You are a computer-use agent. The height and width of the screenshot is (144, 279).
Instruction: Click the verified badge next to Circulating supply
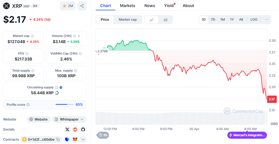coord(61,88)
